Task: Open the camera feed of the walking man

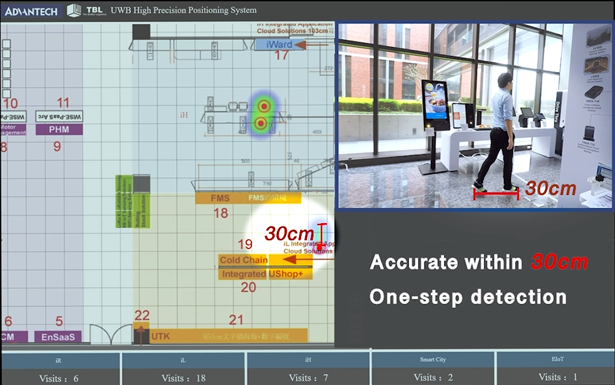Action: tap(475, 116)
